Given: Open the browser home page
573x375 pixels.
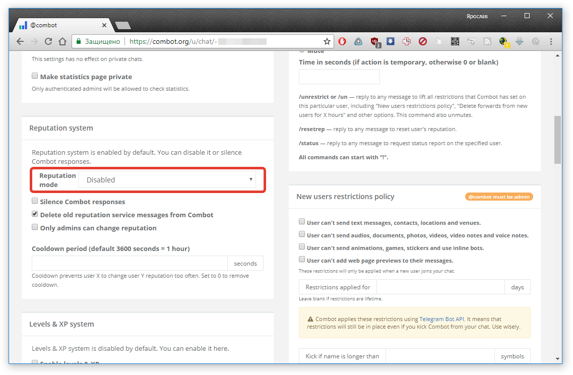Looking at the screenshot, I should tap(62, 42).
